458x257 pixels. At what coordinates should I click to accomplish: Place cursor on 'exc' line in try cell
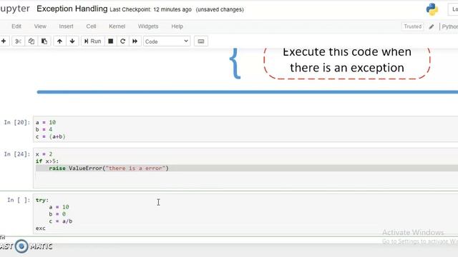coord(41,228)
